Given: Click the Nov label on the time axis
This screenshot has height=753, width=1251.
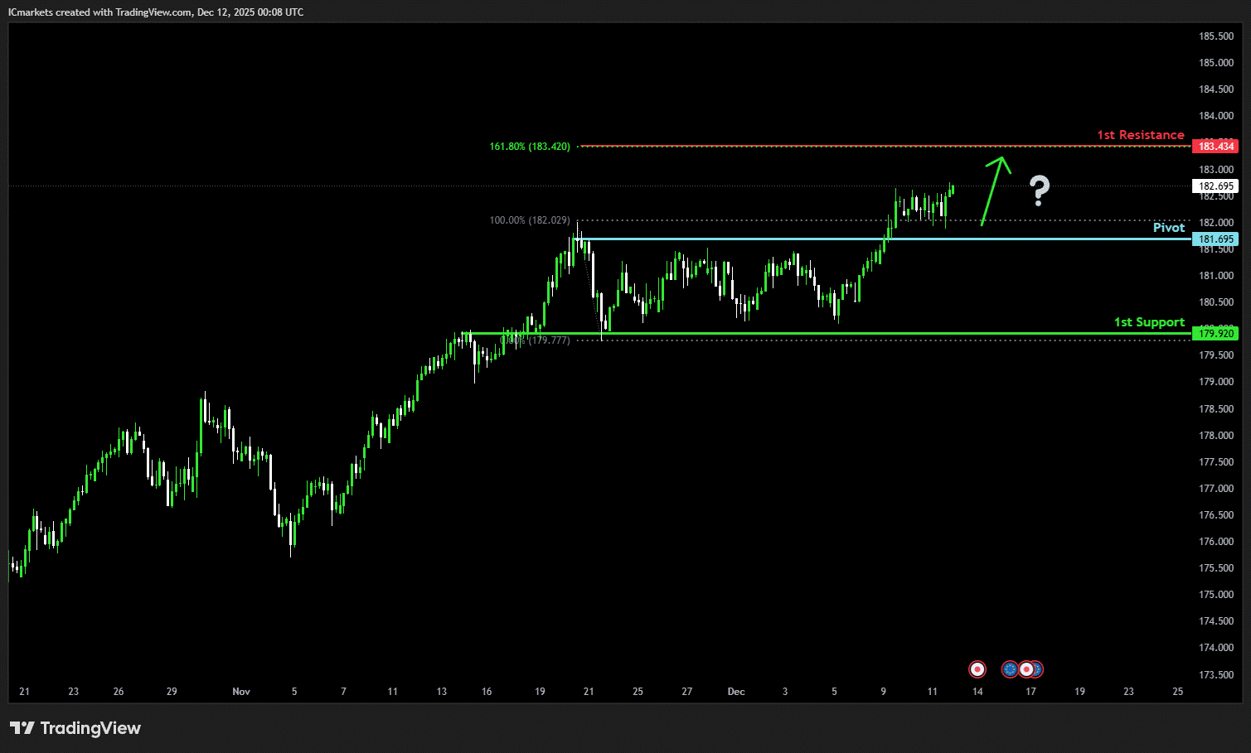Looking at the screenshot, I should [x=241, y=692].
